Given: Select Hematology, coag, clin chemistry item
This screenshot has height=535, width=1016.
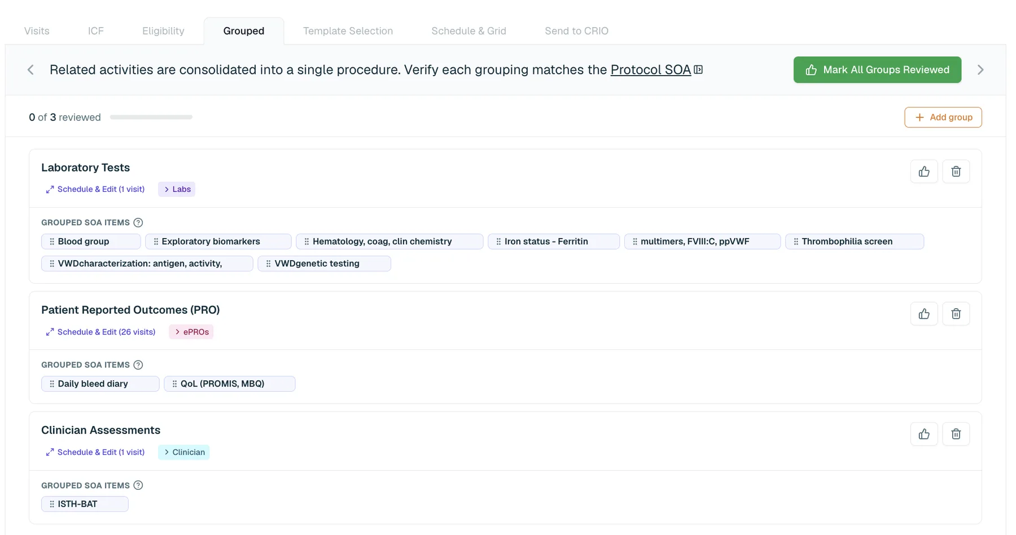Looking at the screenshot, I should pyautogui.click(x=389, y=242).
